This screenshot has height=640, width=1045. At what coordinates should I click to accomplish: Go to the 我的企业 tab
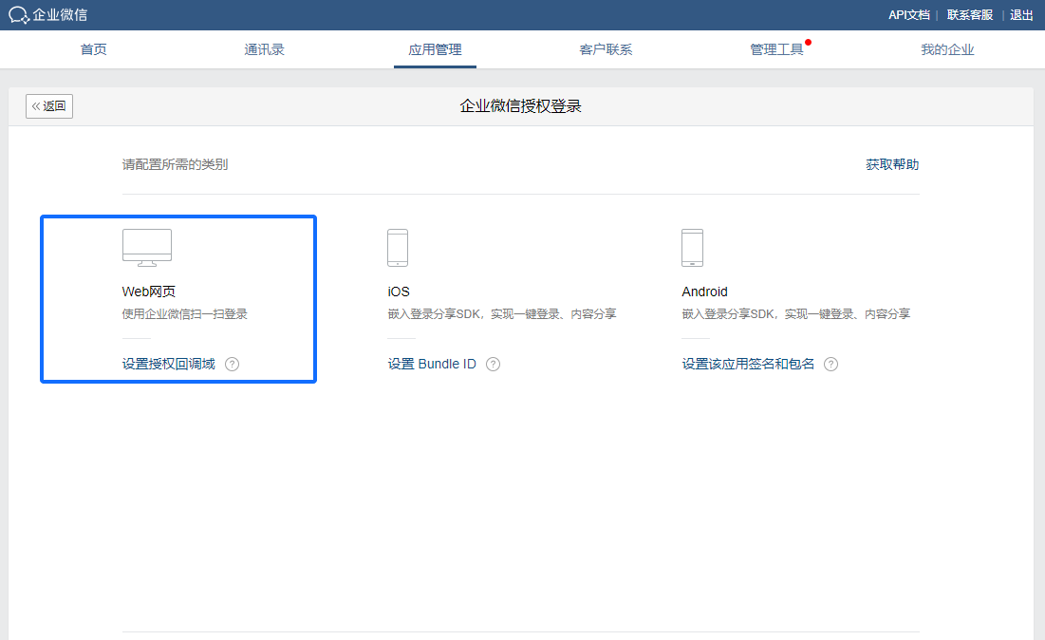pyautogui.click(x=947, y=49)
